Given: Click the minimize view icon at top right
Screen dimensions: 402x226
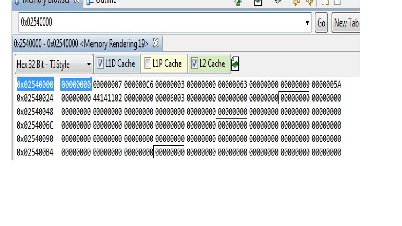Looking at the screenshot, I should (338, 3).
